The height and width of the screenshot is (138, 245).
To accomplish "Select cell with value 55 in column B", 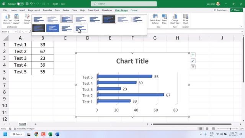I will click(42, 72).
